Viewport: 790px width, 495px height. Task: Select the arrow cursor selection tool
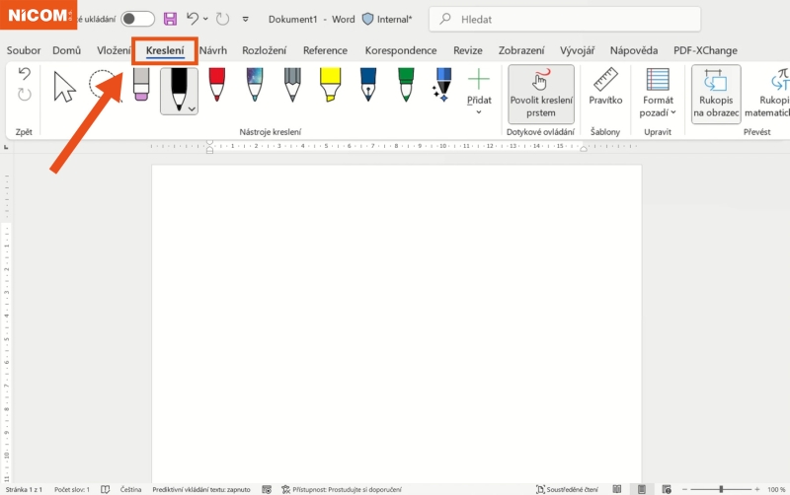tap(64, 88)
